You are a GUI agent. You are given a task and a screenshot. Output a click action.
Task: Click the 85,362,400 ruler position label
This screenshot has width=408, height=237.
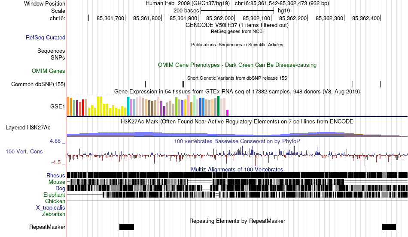point(366,18)
